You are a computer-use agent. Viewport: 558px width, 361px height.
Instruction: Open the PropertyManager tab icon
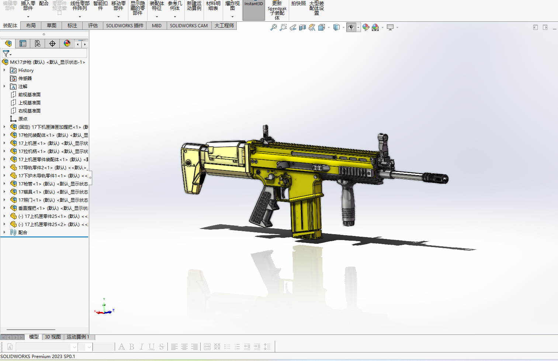[23, 44]
